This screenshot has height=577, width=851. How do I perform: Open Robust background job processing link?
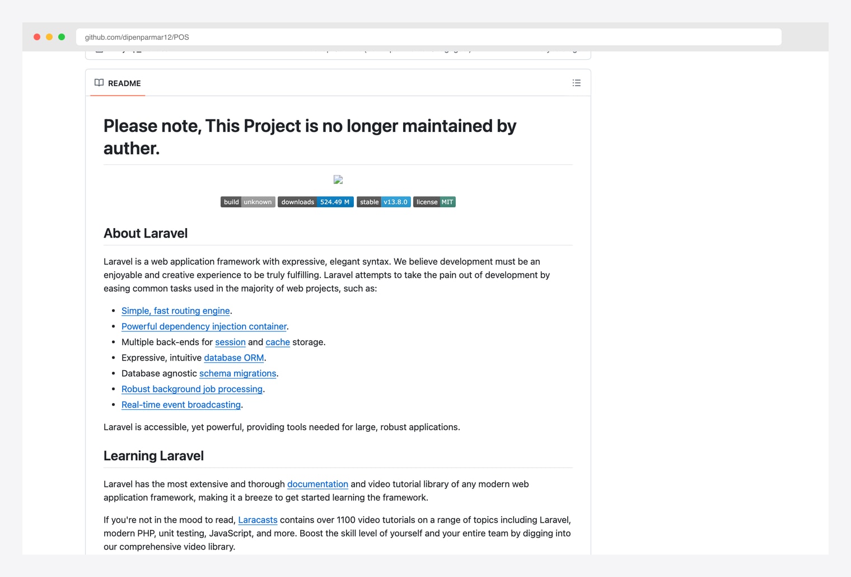(x=192, y=389)
